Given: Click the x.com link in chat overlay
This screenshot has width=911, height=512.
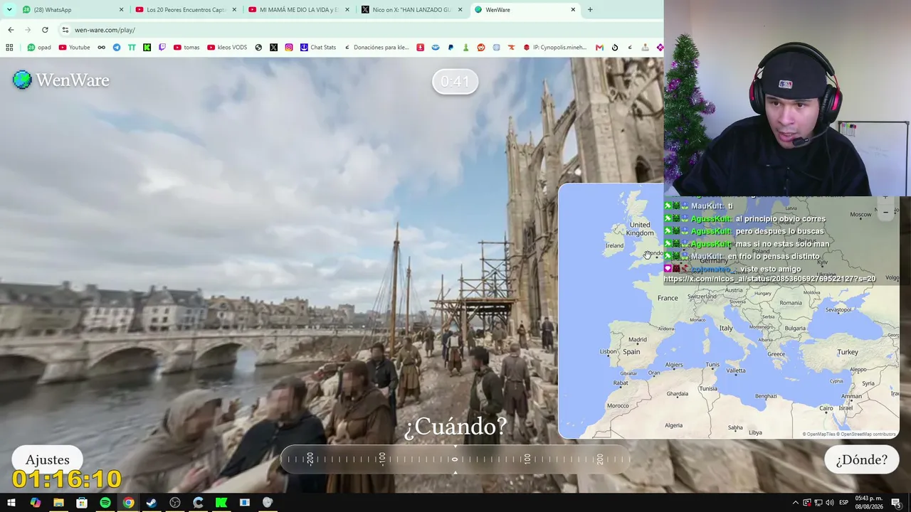Looking at the screenshot, I should [770, 279].
